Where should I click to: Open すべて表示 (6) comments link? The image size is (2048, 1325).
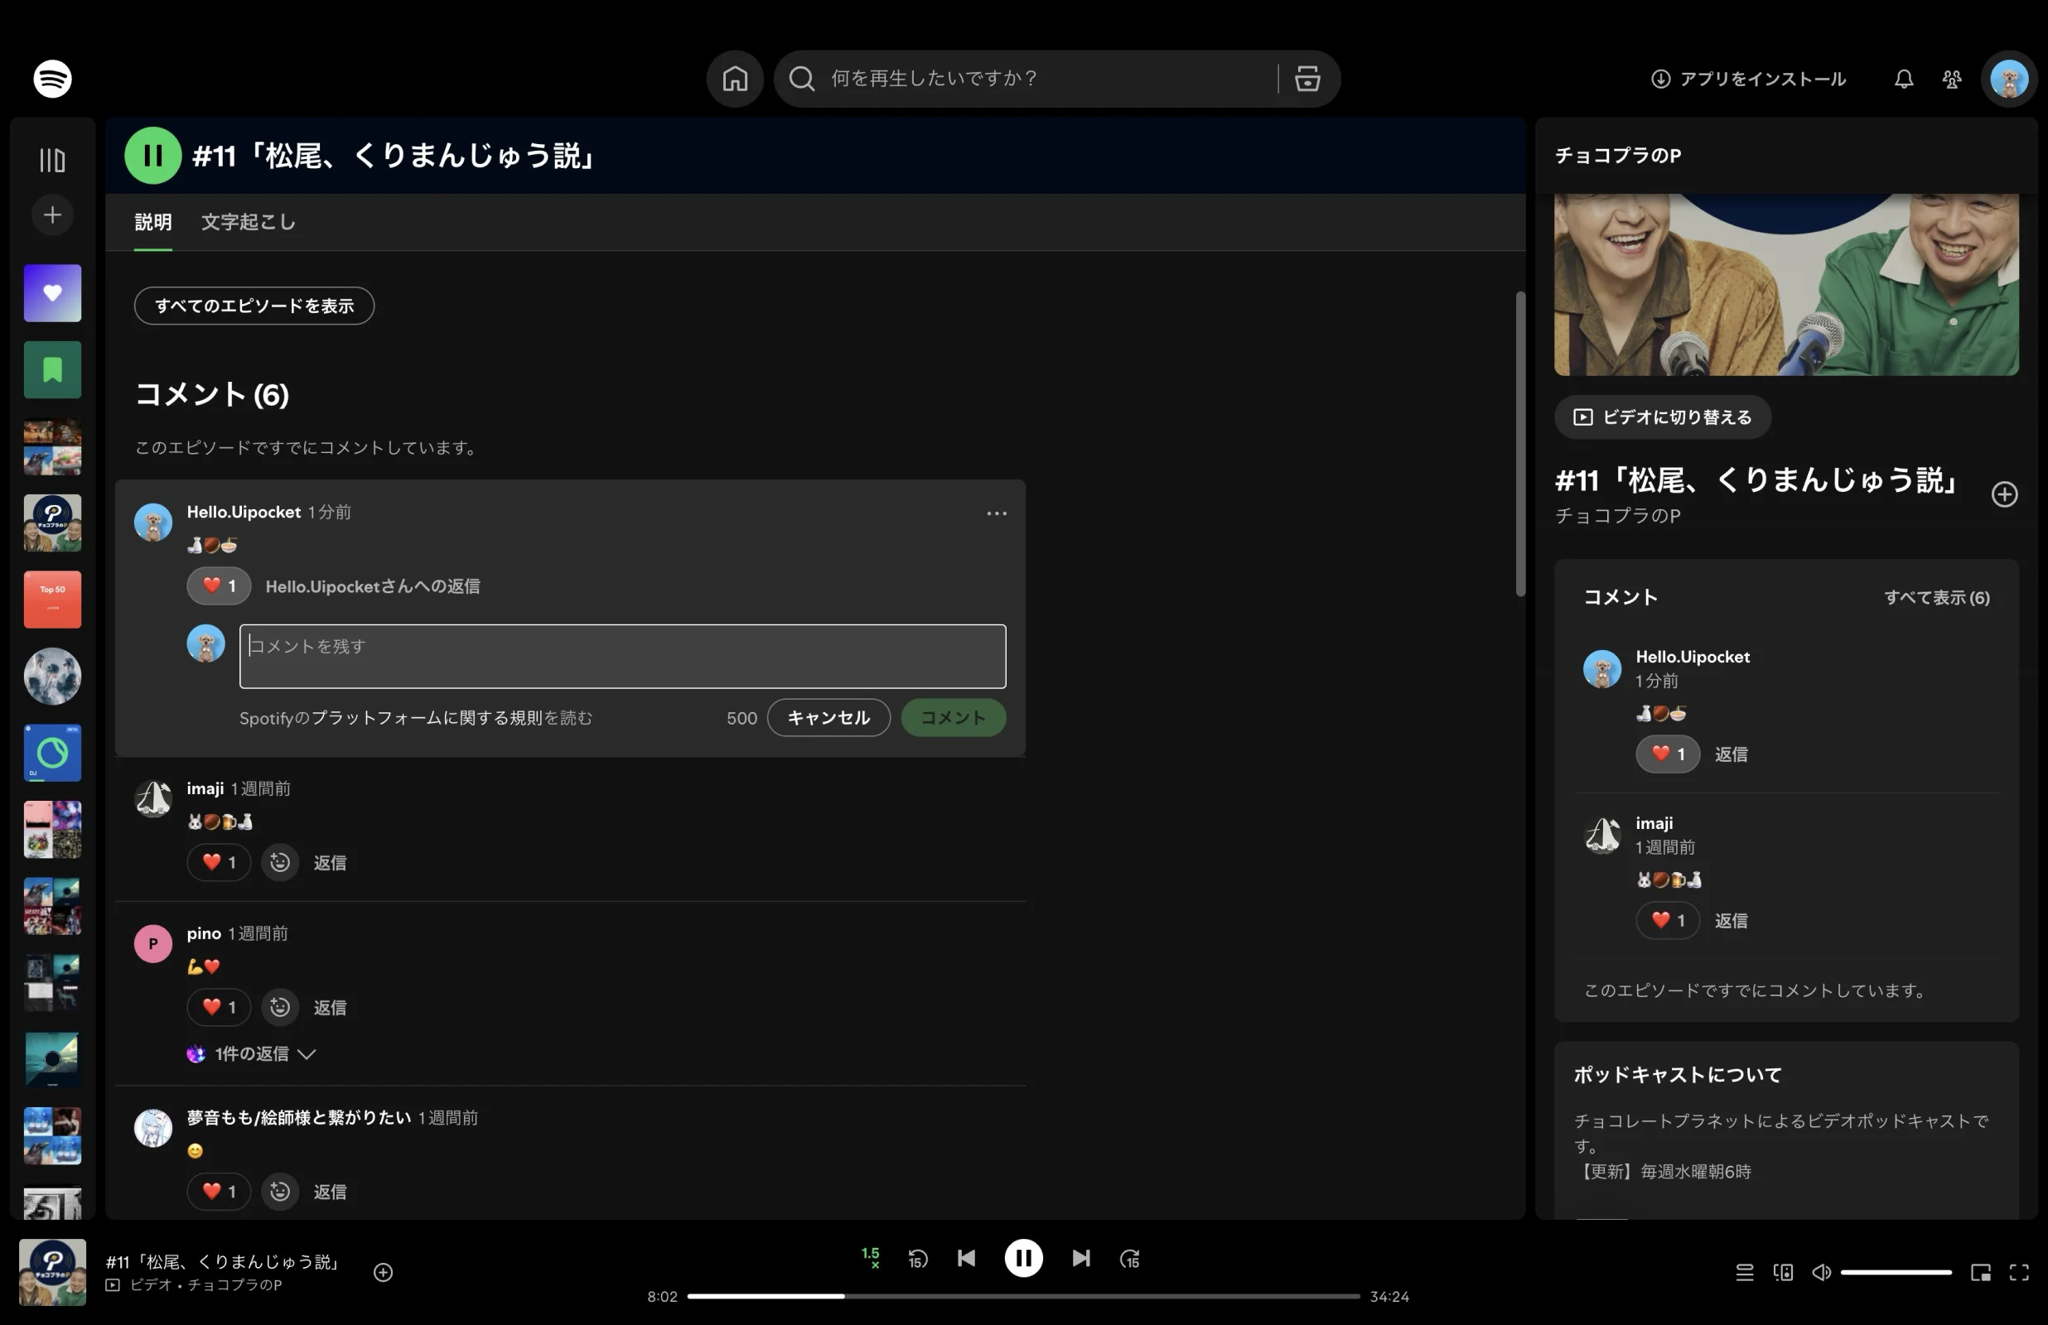(x=1936, y=597)
